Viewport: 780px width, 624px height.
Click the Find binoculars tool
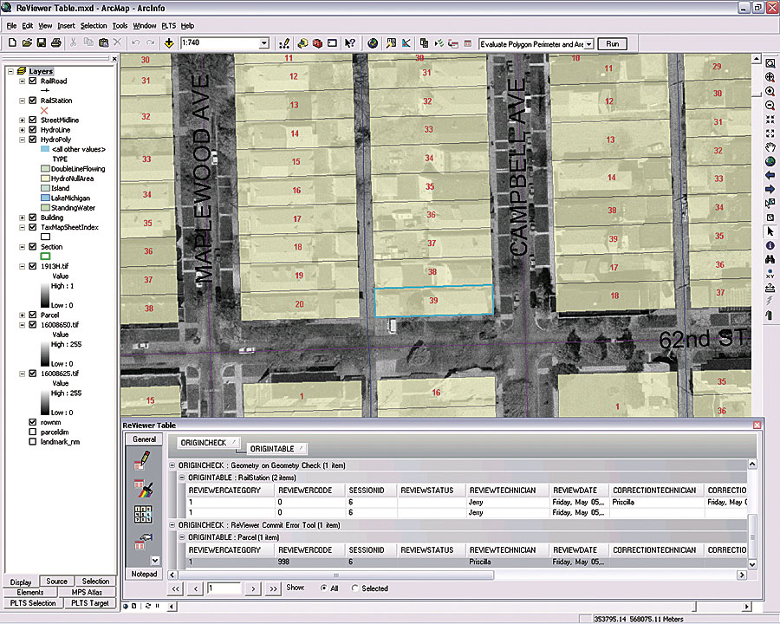point(770,259)
